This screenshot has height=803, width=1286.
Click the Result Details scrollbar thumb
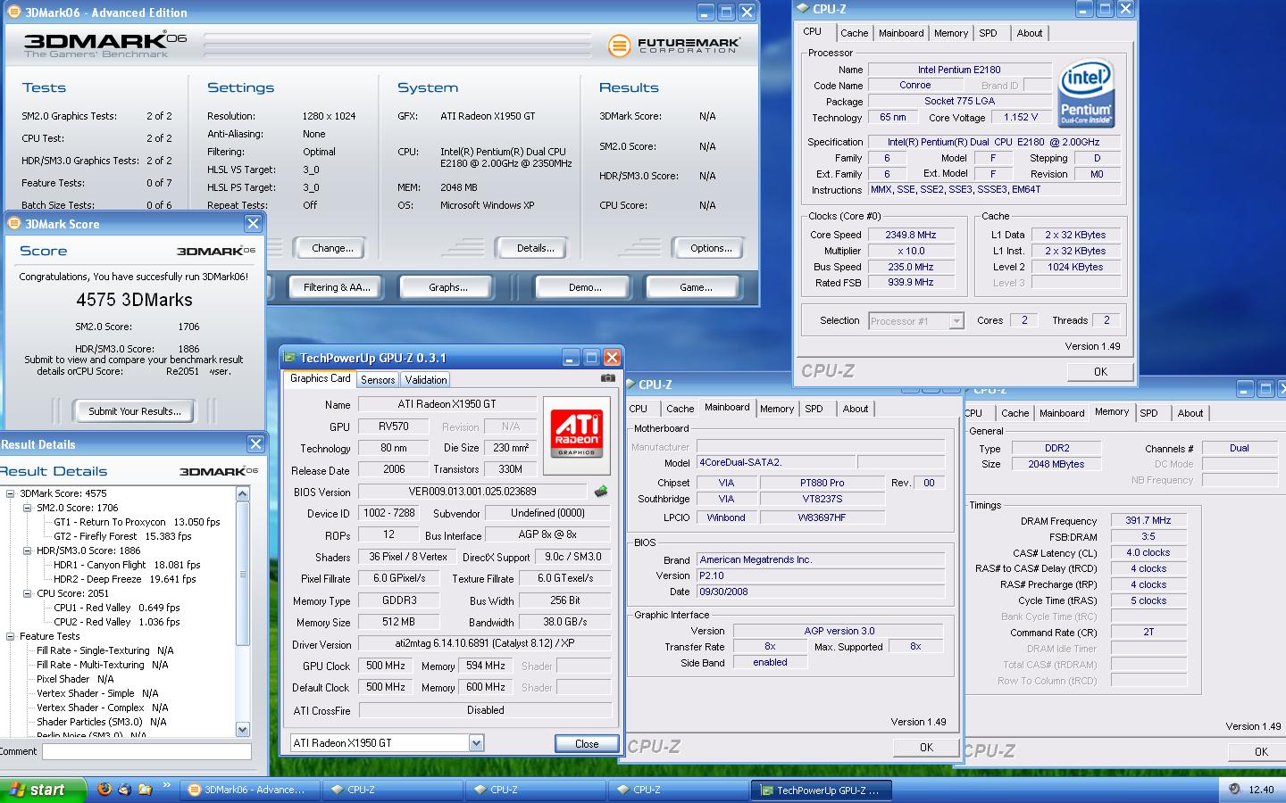tap(243, 572)
